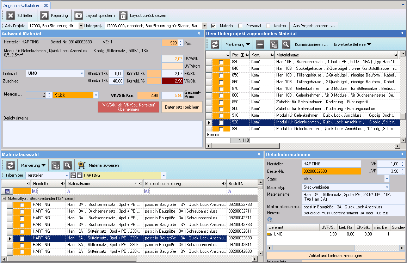Refresh the assigned material list

tap(215, 44)
